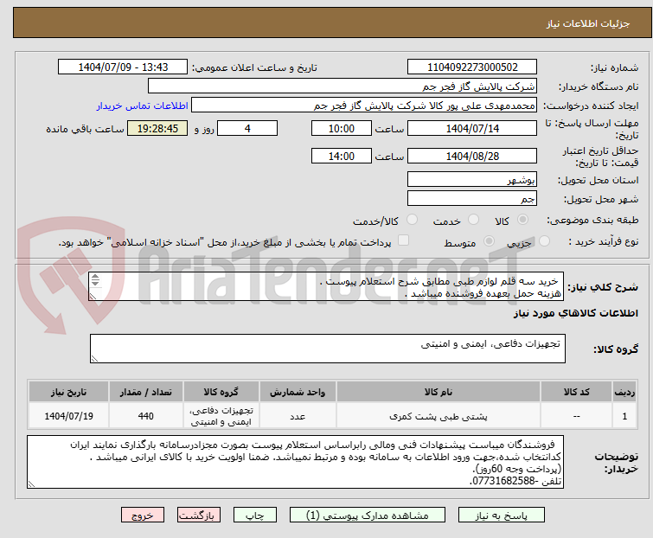Toggle the اسناد خزانه اسلامی payment checkbox

pos(403,240)
